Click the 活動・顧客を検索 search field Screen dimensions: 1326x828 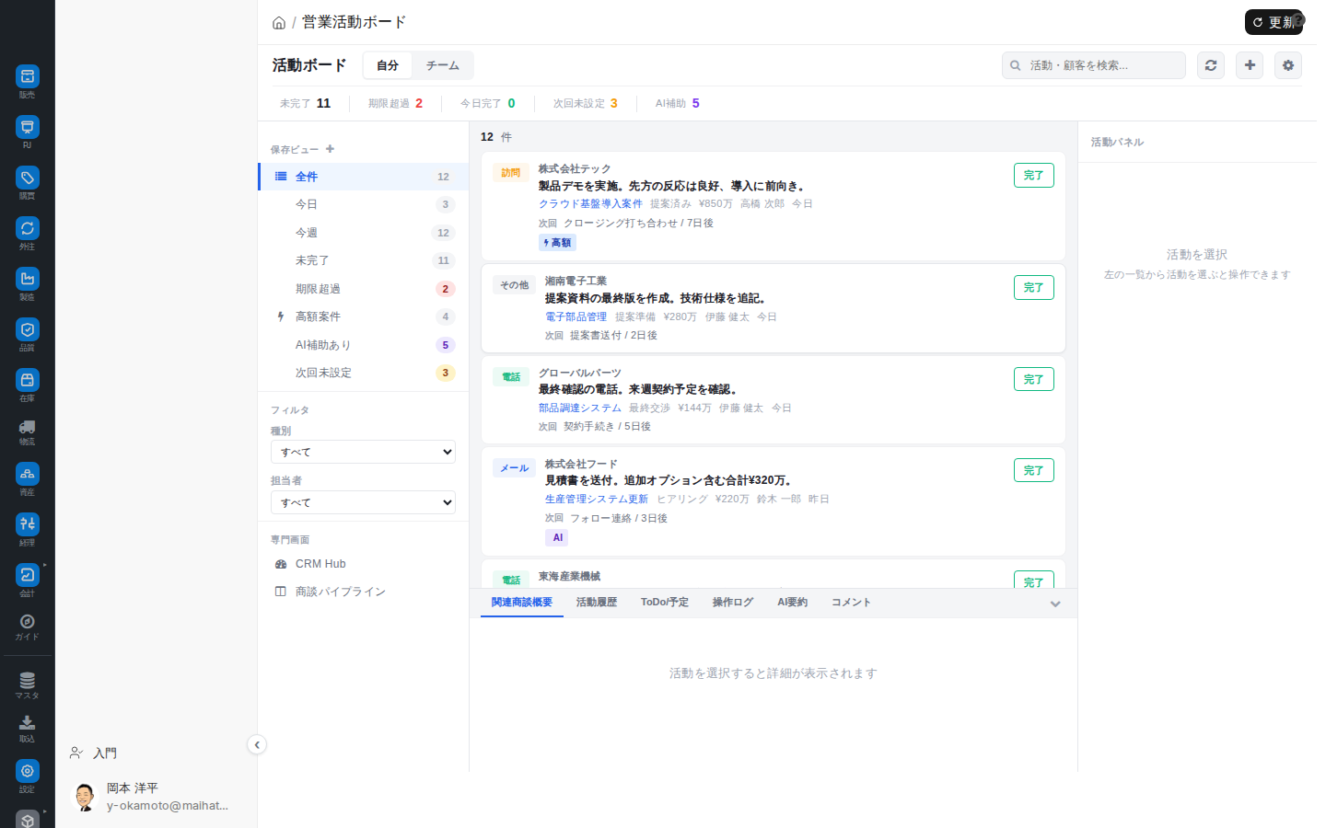pyautogui.click(x=1094, y=65)
